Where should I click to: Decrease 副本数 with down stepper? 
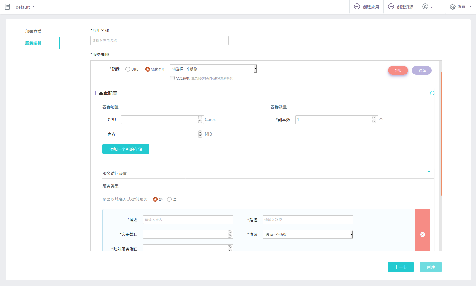[x=374, y=121]
